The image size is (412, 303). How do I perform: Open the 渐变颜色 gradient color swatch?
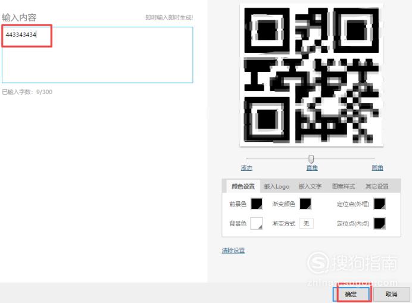tap(305, 204)
